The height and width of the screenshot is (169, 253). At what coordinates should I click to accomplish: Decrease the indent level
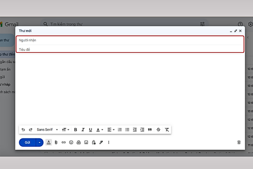tap(135, 129)
